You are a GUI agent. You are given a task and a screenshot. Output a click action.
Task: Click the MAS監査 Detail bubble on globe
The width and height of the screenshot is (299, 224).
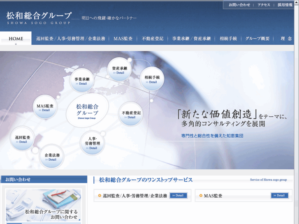[45, 107]
